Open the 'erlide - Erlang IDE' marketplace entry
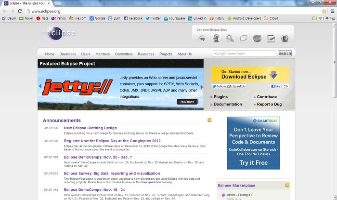This screenshot has width=337, height=200. pyautogui.click(x=240, y=195)
